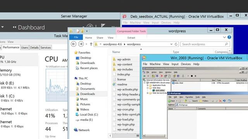Screen dimensions: 248x139
Task: Open the File tab in wordpress Explorer ribbon
Action: [x=76, y=37]
